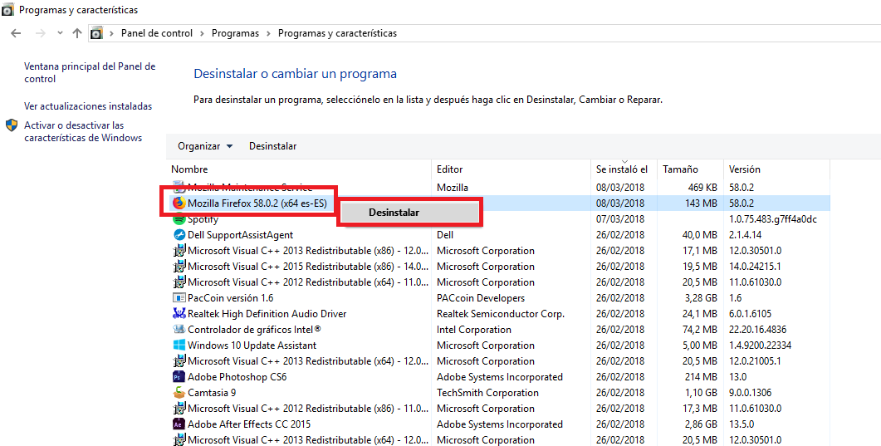The width and height of the screenshot is (881, 446).
Task: Click the 469 KB size value
Action: coord(702,187)
